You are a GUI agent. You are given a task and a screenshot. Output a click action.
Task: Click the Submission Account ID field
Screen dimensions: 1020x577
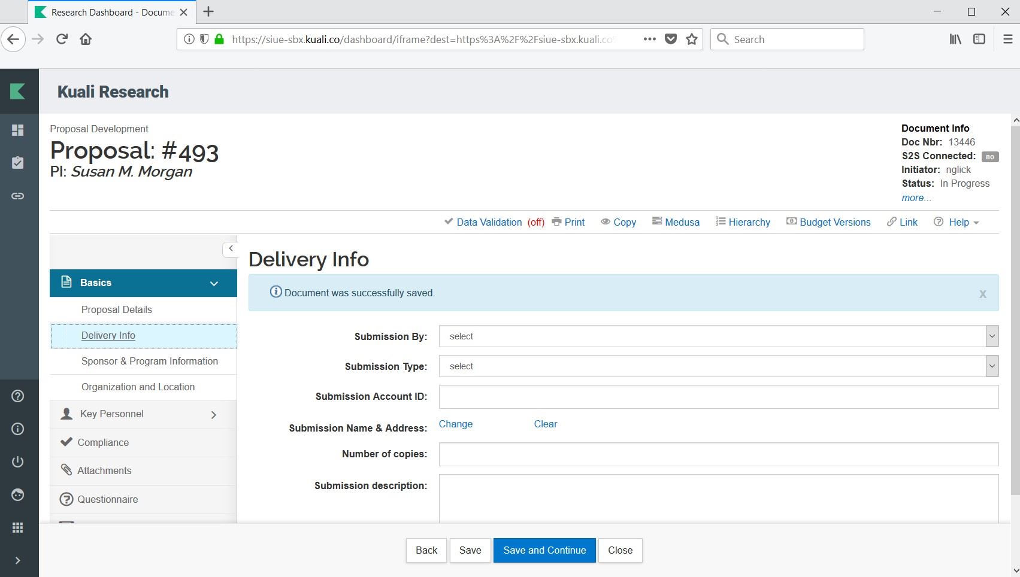coord(718,397)
